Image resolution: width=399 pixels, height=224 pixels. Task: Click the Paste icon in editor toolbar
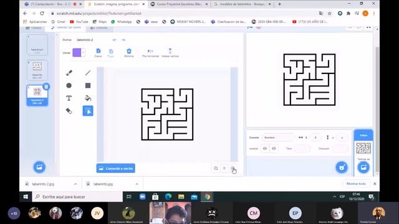111,52
